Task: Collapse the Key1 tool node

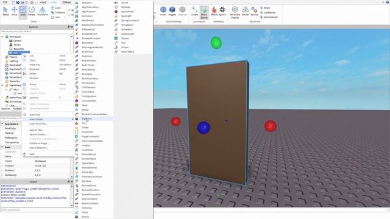Action: pyautogui.click(x=6, y=89)
